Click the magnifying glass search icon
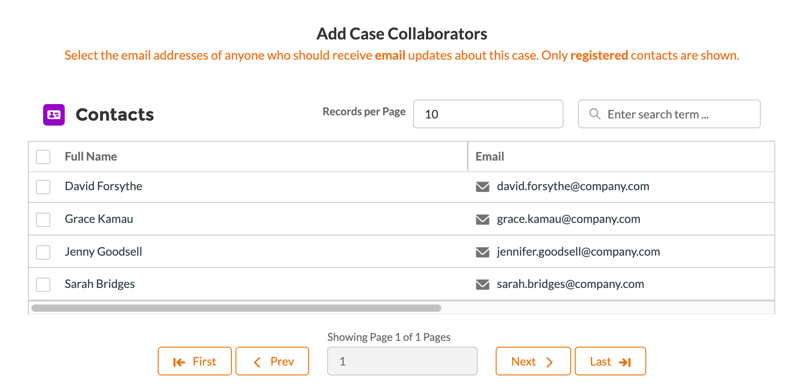This screenshot has width=799, height=392. pyautogui.click(x=595, y=114)
